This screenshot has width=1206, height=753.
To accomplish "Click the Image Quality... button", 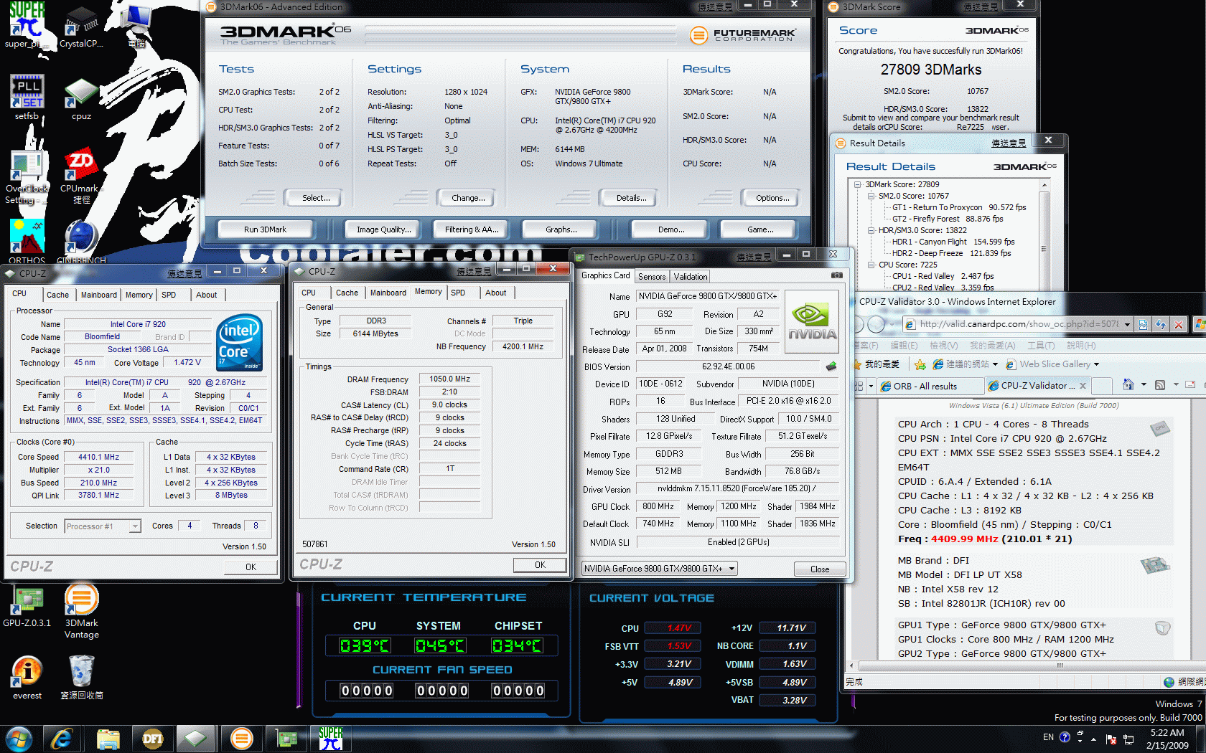I will point(384,229).
